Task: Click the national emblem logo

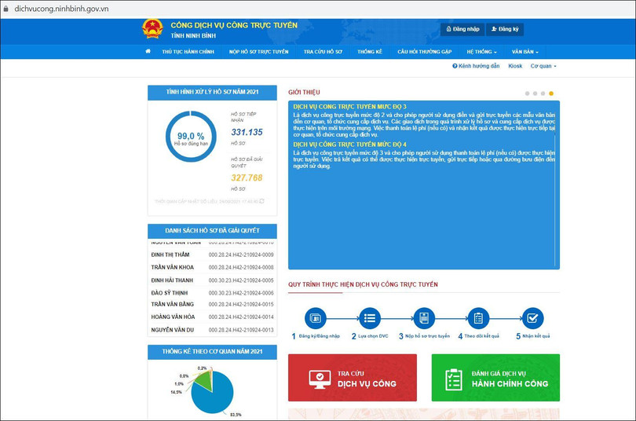Action: point(152,29)
